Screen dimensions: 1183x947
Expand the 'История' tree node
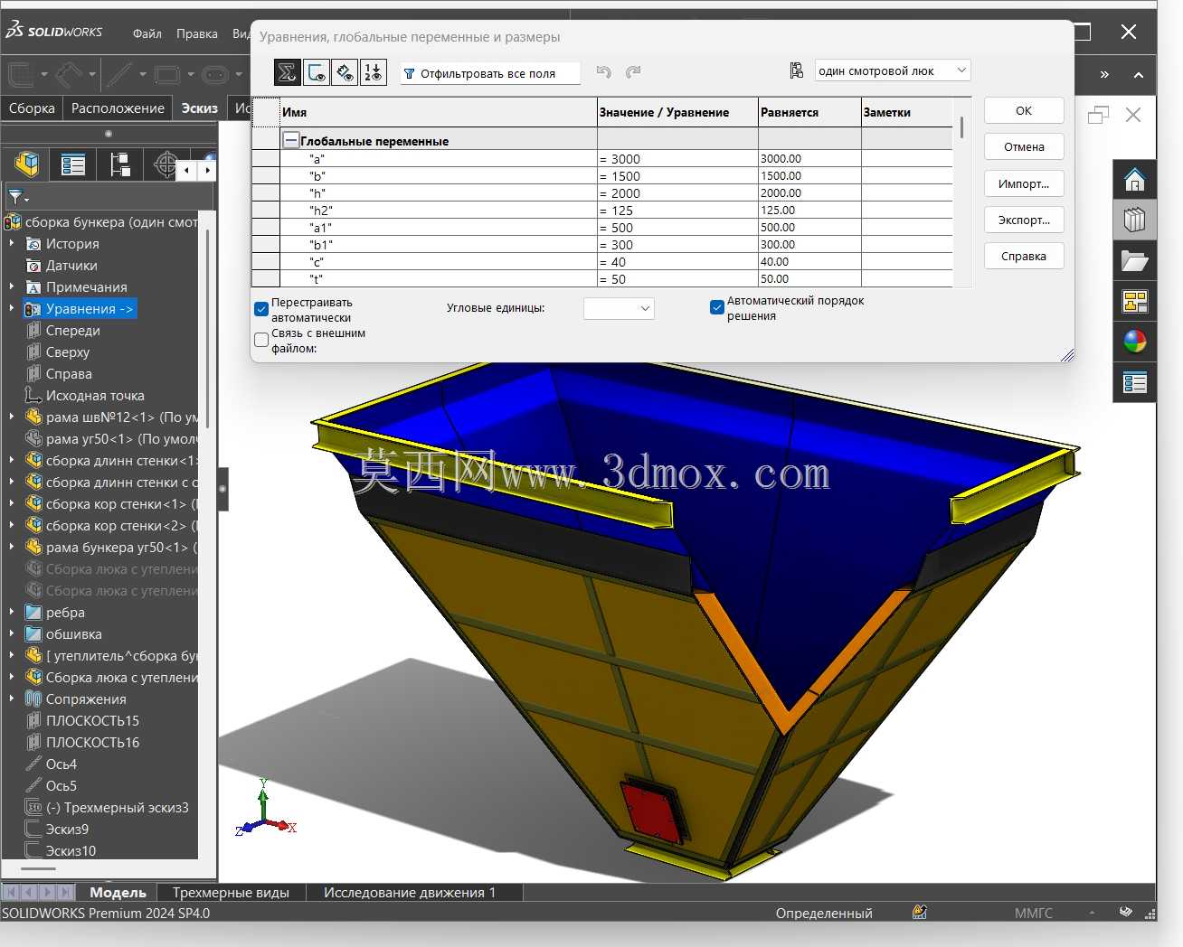[x=12, y=243]
